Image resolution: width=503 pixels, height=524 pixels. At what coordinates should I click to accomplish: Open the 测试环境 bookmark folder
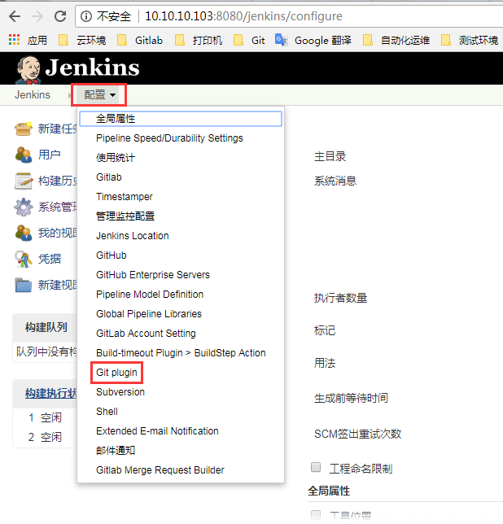click(470, 41)
